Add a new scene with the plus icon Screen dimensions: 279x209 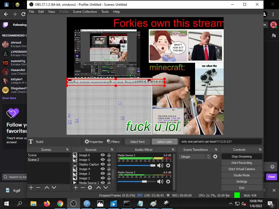[x=31, y=188]
